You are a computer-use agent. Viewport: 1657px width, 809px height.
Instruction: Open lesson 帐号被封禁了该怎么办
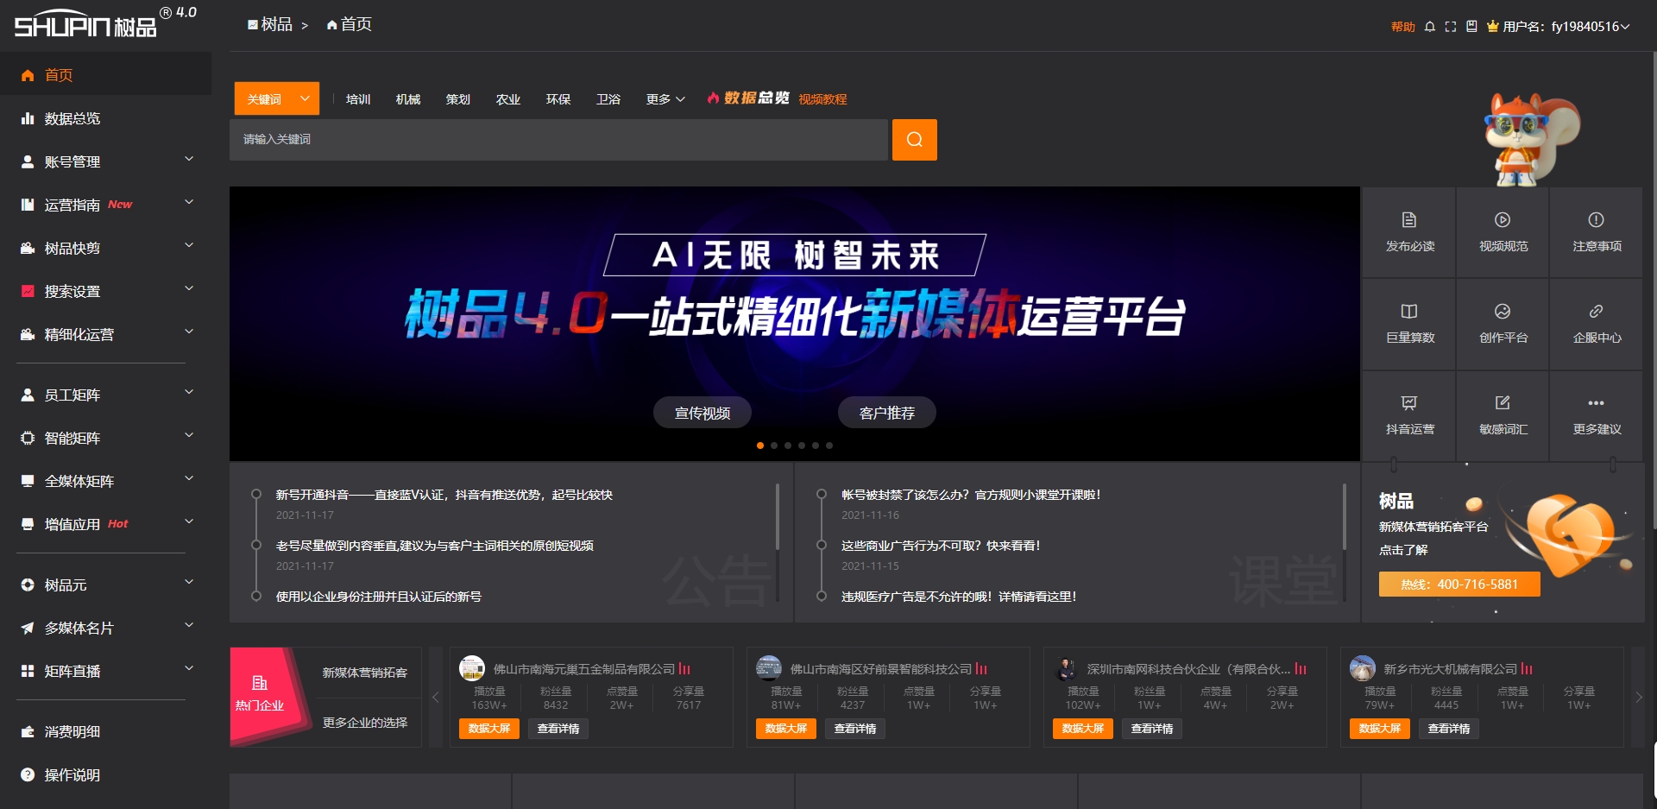971,495
